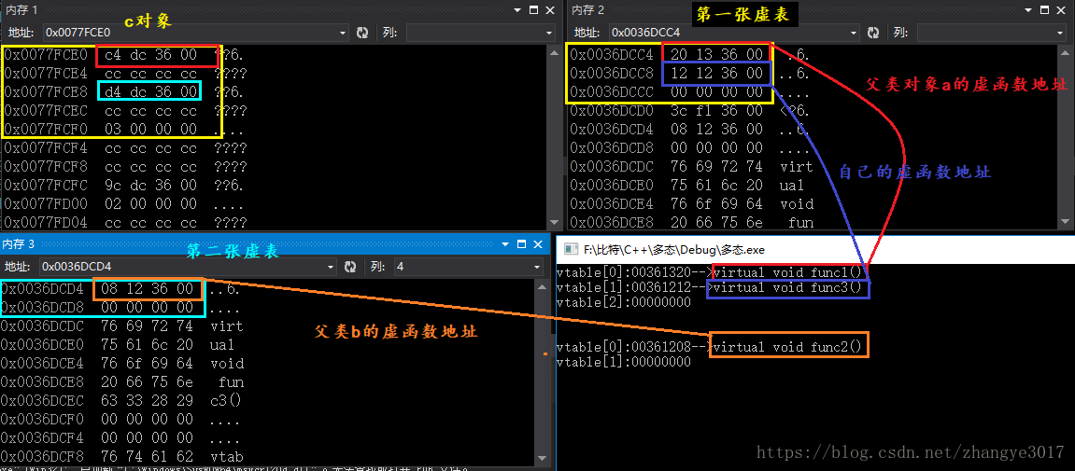1075x471 pixels.
Task: Click bytes '9c dc 36 00' in Memory 1
Action: coord(150,185)
